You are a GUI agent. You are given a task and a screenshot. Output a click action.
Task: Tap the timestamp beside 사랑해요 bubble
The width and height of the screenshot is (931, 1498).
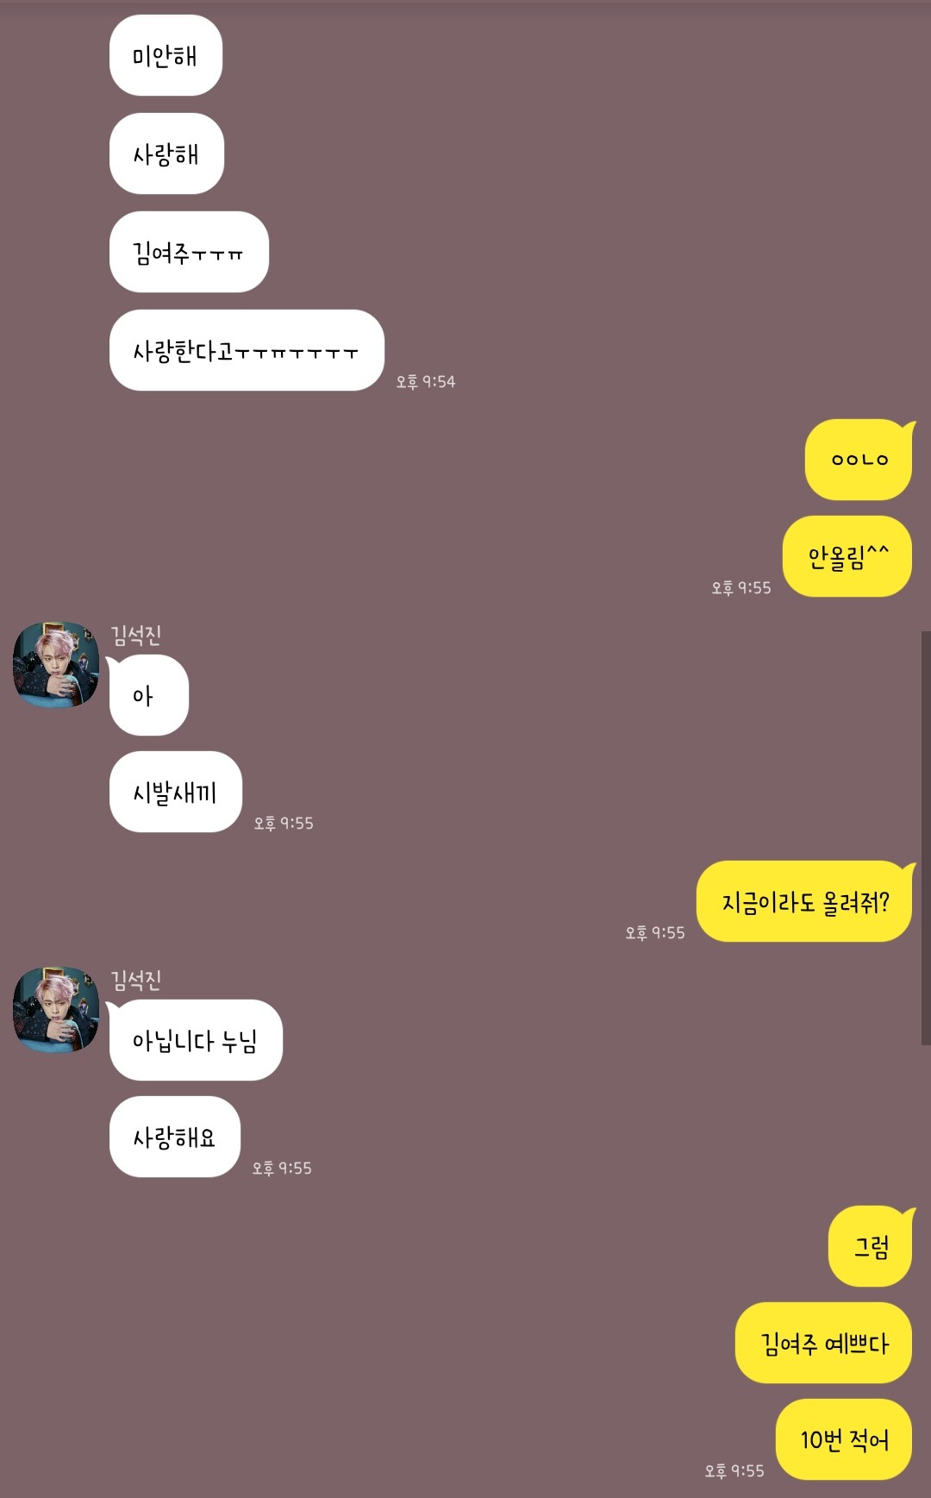click(x=282, y=1168)
